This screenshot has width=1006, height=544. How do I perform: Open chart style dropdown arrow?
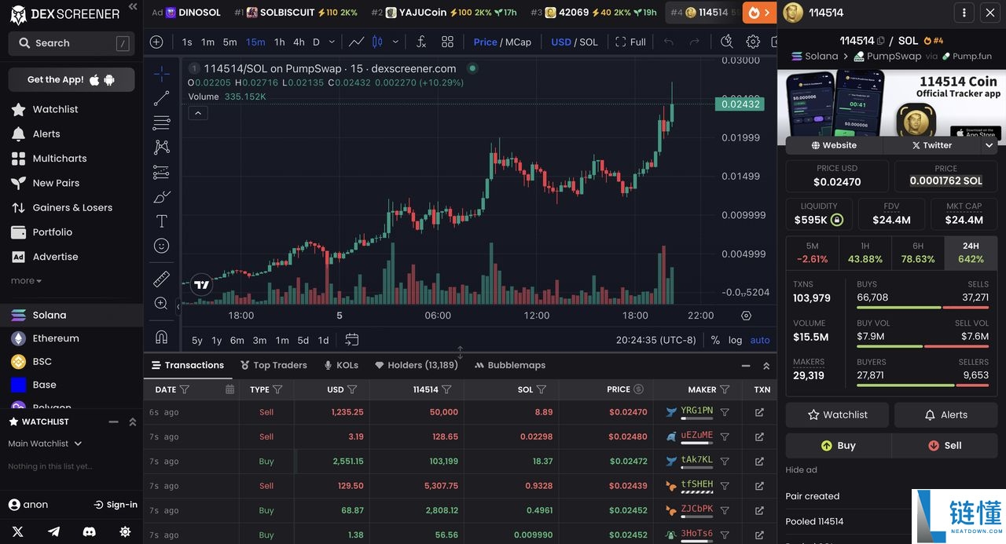(395, 42)
